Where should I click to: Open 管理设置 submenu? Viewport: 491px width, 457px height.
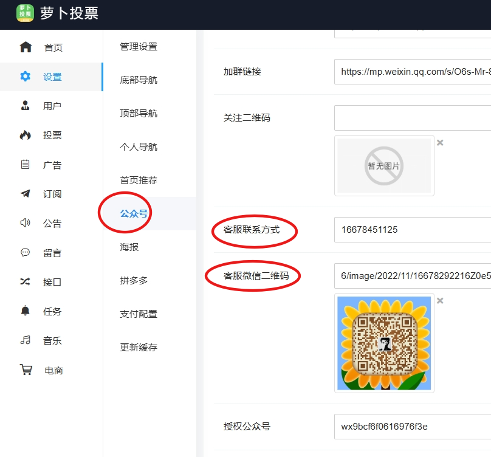click(139, 47)
